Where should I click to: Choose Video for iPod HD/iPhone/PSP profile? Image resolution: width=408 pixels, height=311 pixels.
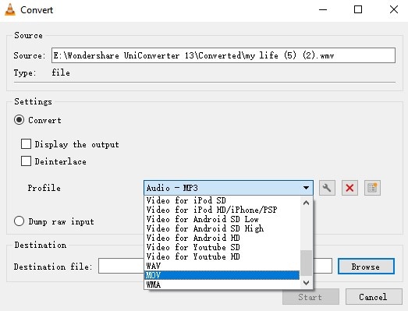[x=222, y=210]
